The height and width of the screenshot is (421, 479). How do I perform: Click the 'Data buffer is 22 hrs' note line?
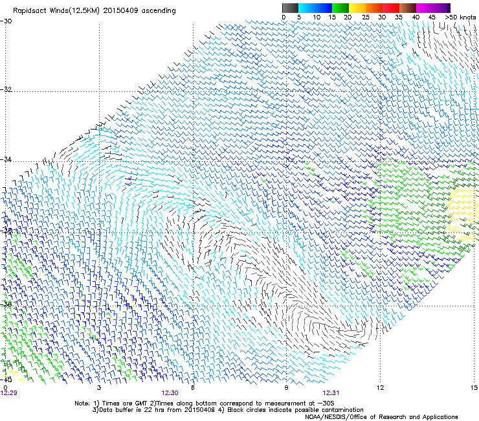click(x=228, y=410)
